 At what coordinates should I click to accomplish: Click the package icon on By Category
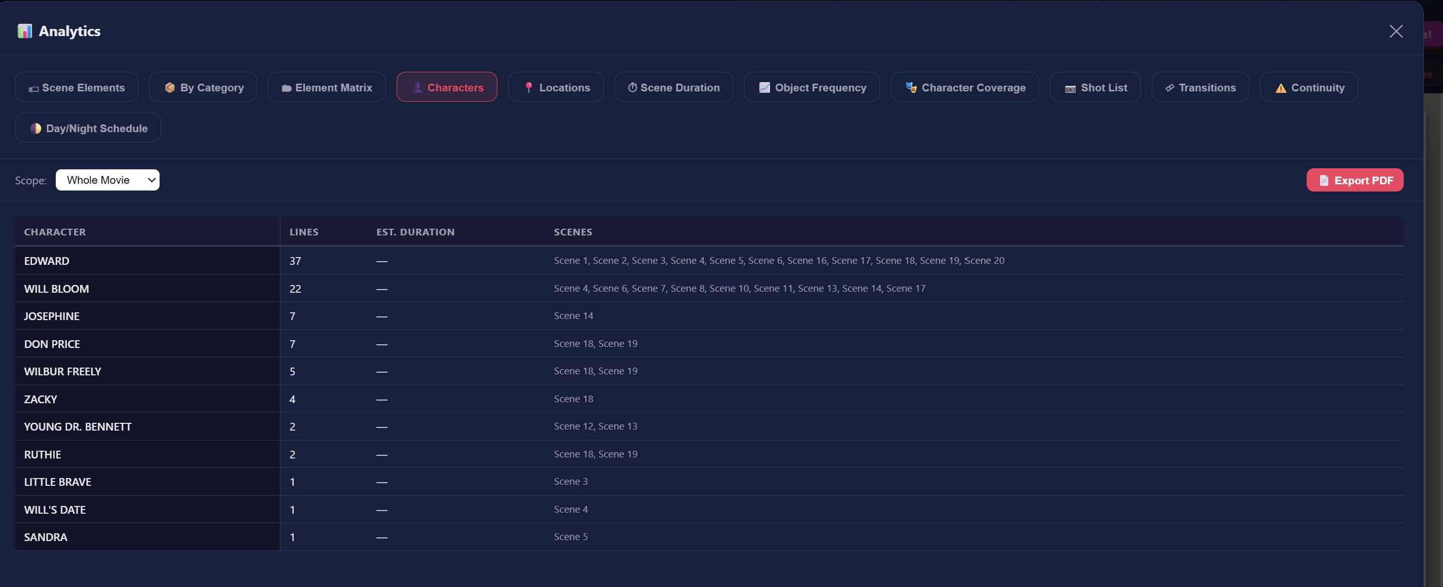[x=170, y=87]
